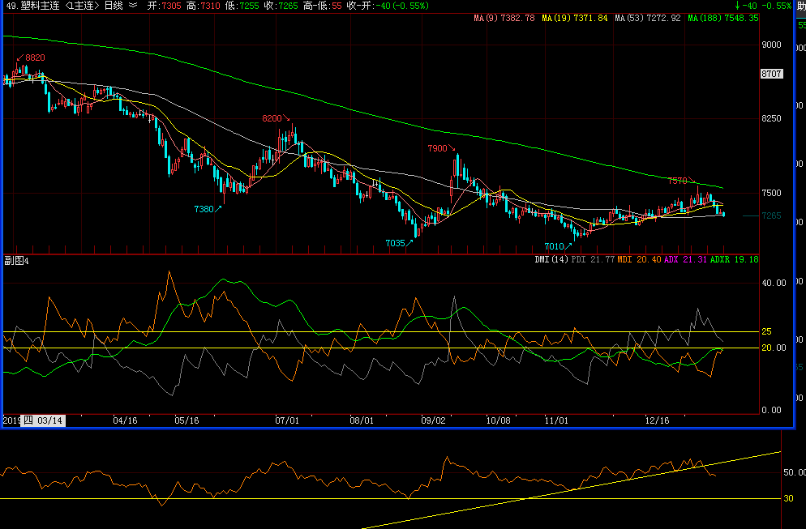Image resolution: width=806 pixels, height=529 pixels.
Task: Click the 20.00 threshold line label
Action: pyautogui.click(x=774, y=348)
